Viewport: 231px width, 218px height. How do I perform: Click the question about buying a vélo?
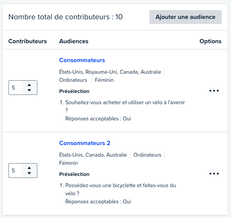[122, 103]
